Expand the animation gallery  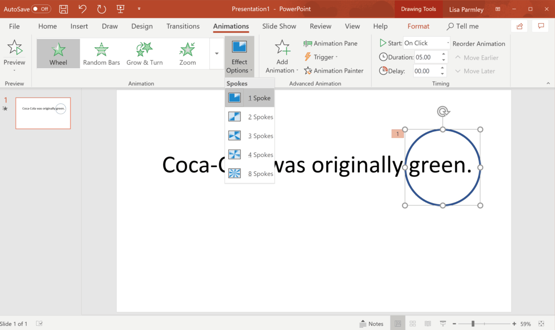217,54
